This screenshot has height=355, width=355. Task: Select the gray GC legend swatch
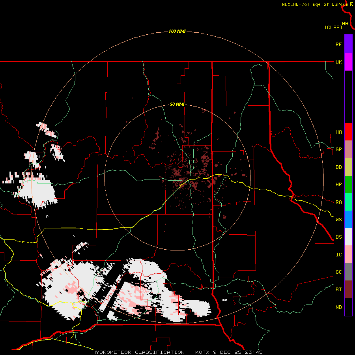[x=348, y=272]
